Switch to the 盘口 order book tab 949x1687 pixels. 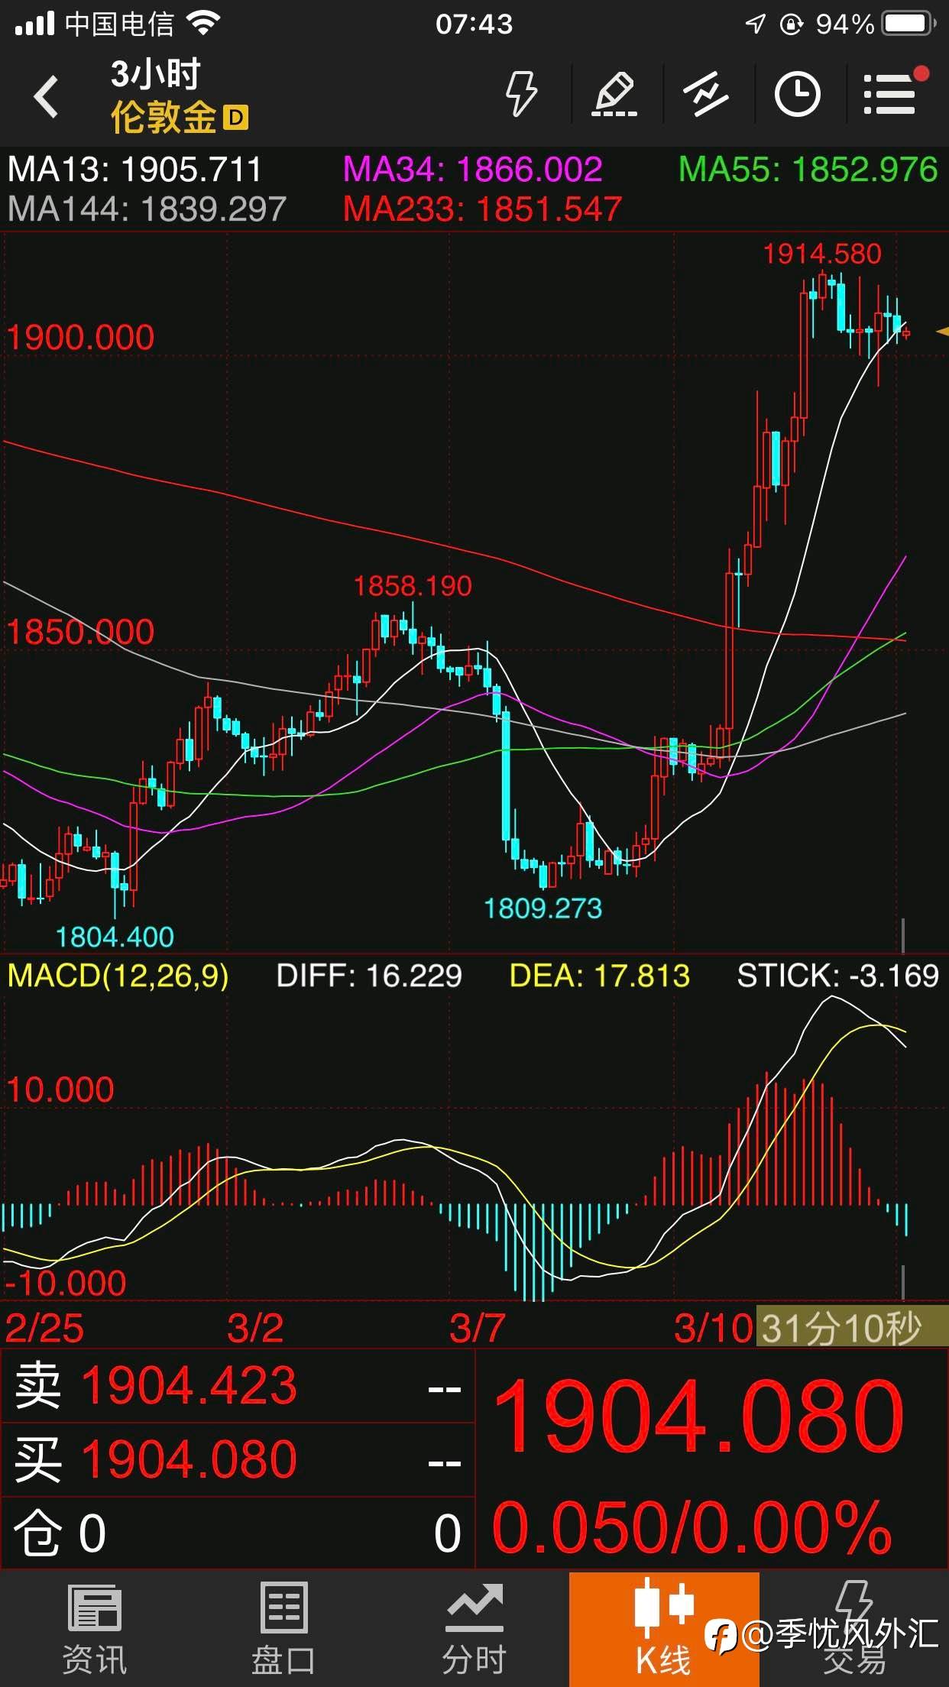click(284, 1629)
